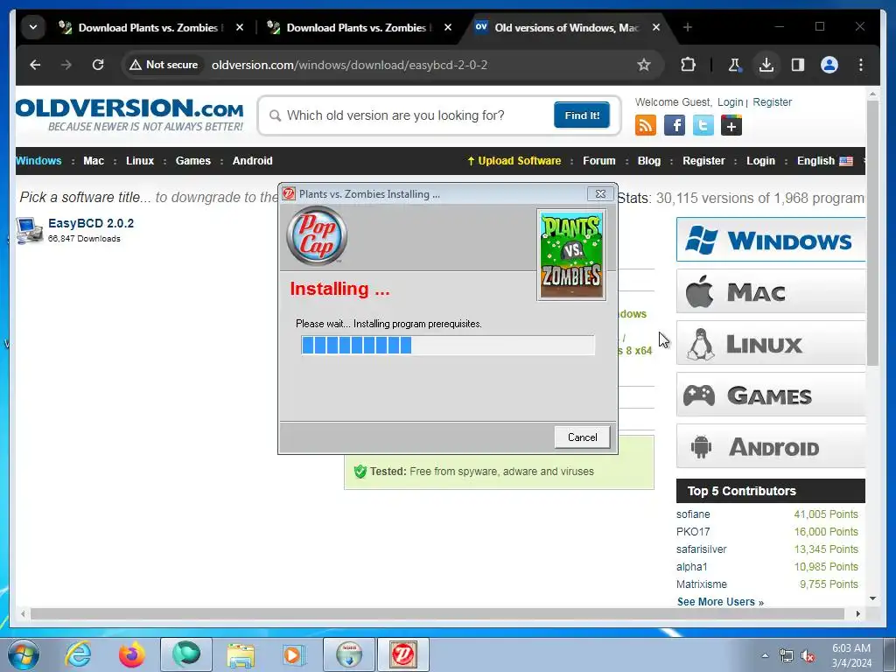Open the OldVersion Facebook icon

tap(675, 125)
